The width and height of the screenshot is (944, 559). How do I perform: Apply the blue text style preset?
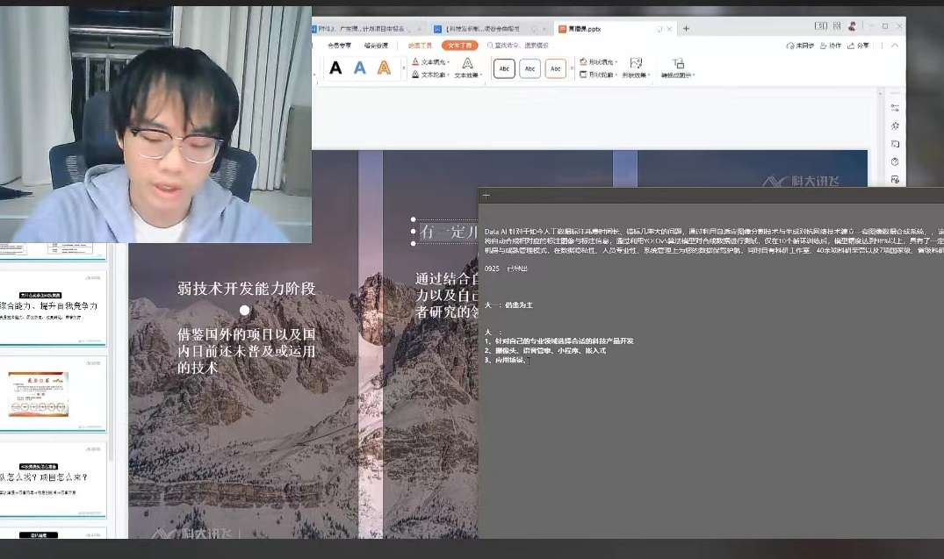[x=360, y=68]
